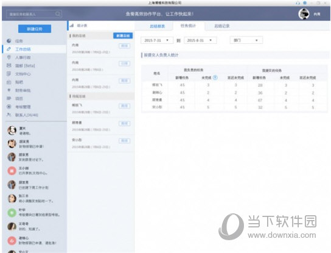This screenshot has width=331, height=253.
Task: Open avatar beside 已创建下周工作计划 message
Action: tap(12, 185)
